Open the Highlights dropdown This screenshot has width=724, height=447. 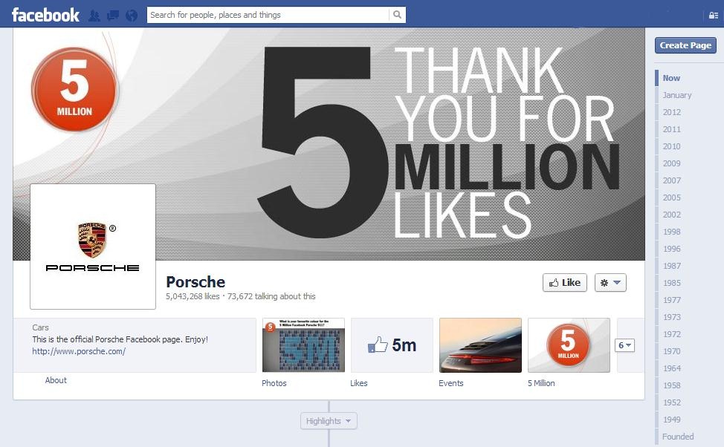click(329, 421)
